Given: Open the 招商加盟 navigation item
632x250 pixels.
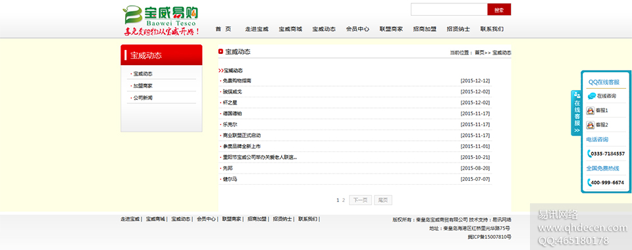Looking at the screenshot, I should click(x=425, y=29).
